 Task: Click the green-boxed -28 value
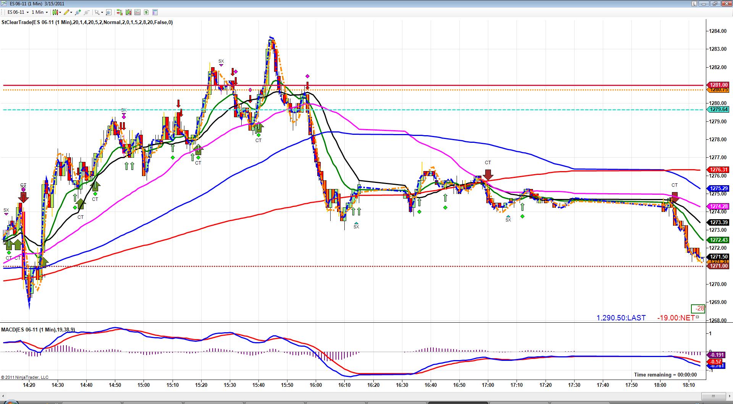pyautogui.click(x=698, y=309)
